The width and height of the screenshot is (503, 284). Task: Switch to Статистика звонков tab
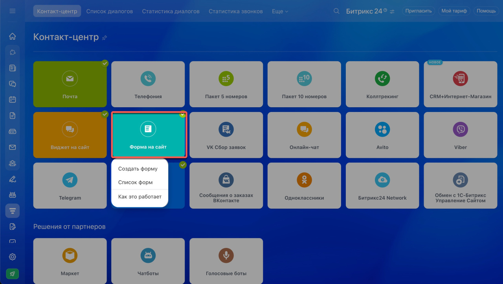coord(236,11)
